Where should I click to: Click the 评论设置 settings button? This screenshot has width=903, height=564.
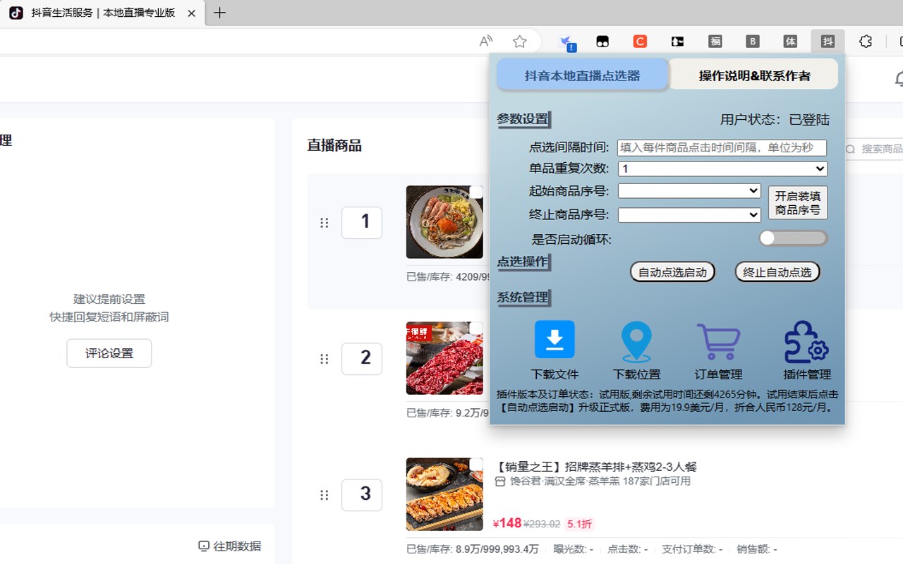pyautogui.click(x=109, y=353)
